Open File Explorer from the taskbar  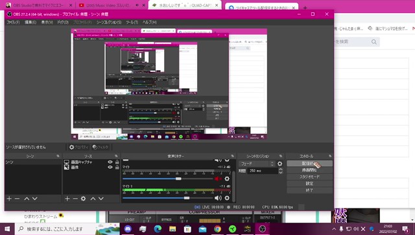172,229
